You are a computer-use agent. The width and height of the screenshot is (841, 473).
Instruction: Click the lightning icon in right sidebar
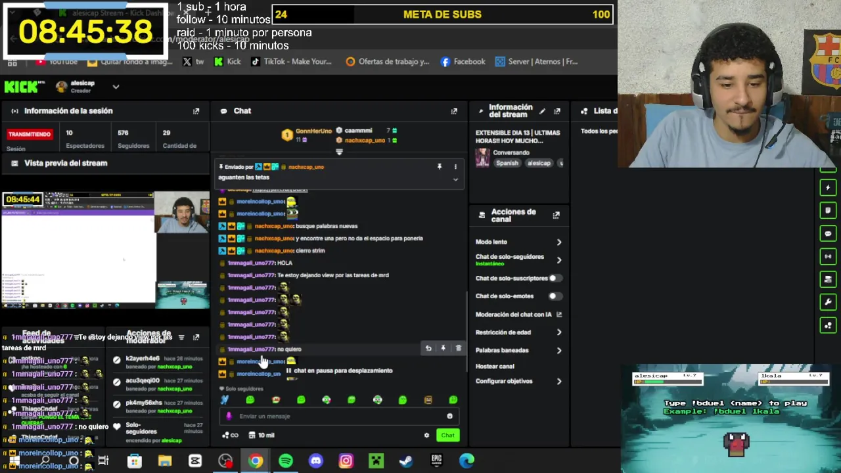coord(828,188)
